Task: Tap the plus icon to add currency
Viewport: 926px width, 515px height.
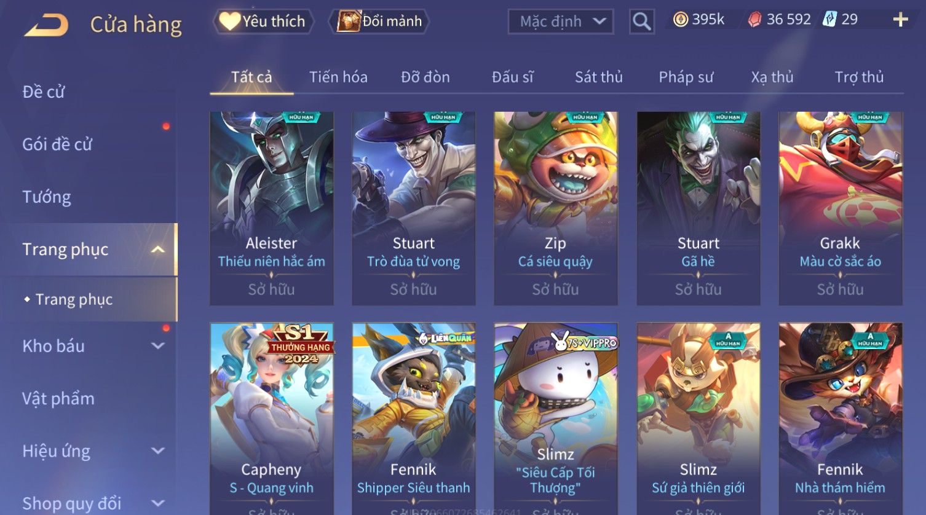Action: pos(900,20)
